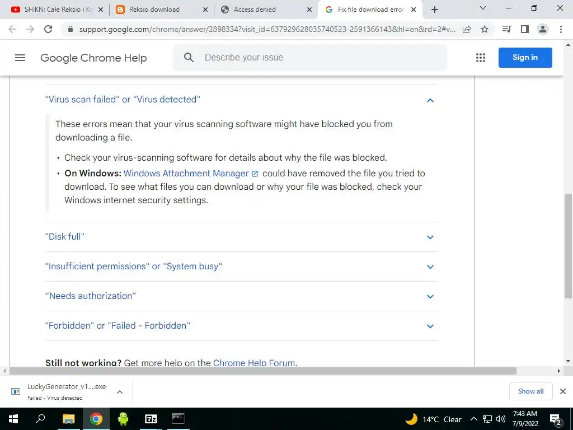Open the media control icon in toolbar
Viewport: 573px width, 430px height.
point(507,29)
